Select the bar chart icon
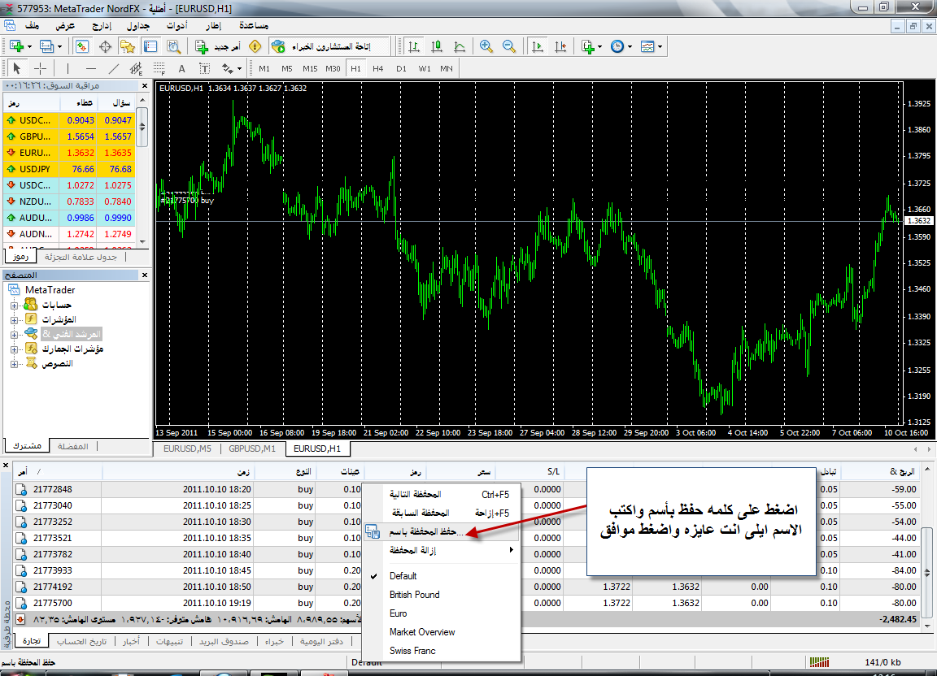 click(414, 46)
